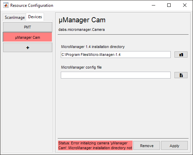This screenshot has height=155, width=193.
Task: Click the MicroManager config file label
Action: pos(81,67)
